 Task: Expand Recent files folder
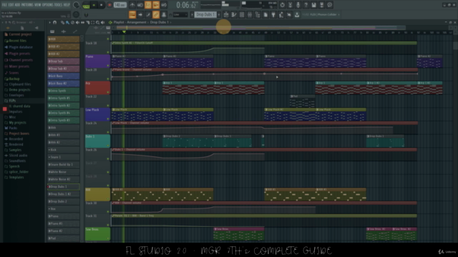(17, 41)
